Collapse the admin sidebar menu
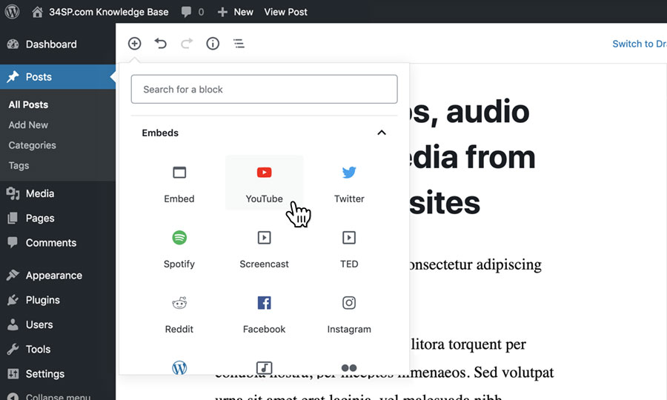667x400 pixels. pos(57,396)
